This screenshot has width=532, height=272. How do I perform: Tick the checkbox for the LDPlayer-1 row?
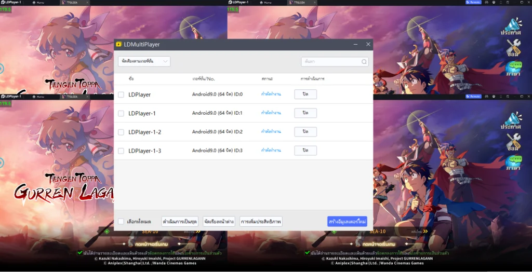tap(121, 113)
